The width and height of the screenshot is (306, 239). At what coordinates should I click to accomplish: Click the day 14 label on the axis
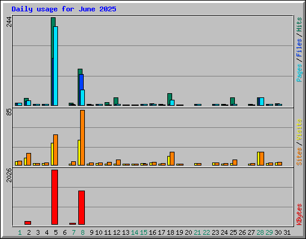(134, 232)
